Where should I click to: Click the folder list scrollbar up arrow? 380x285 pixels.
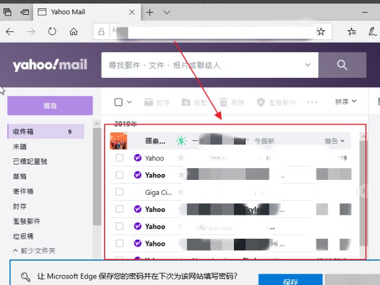click(x=97, y=124)
